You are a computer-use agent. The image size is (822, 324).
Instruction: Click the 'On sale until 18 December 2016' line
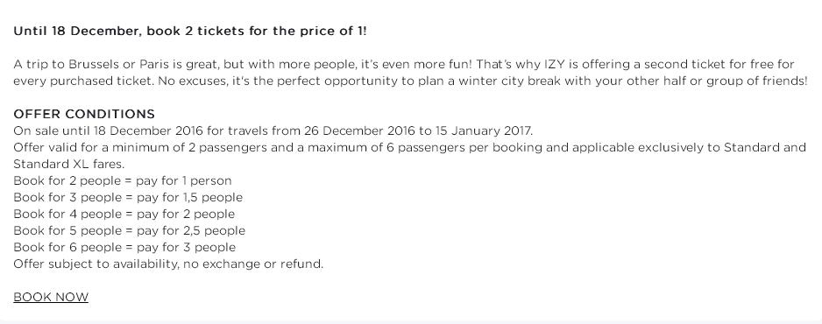click(x=273, y=130)
